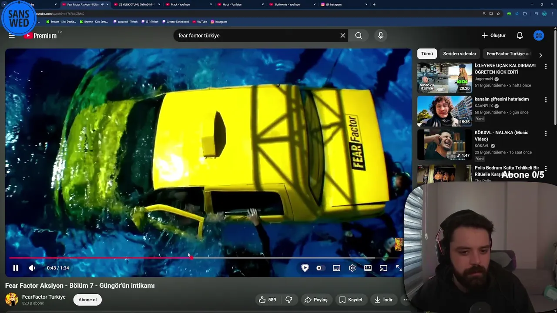Bookmark this page with the star icon

coord(498,13)
